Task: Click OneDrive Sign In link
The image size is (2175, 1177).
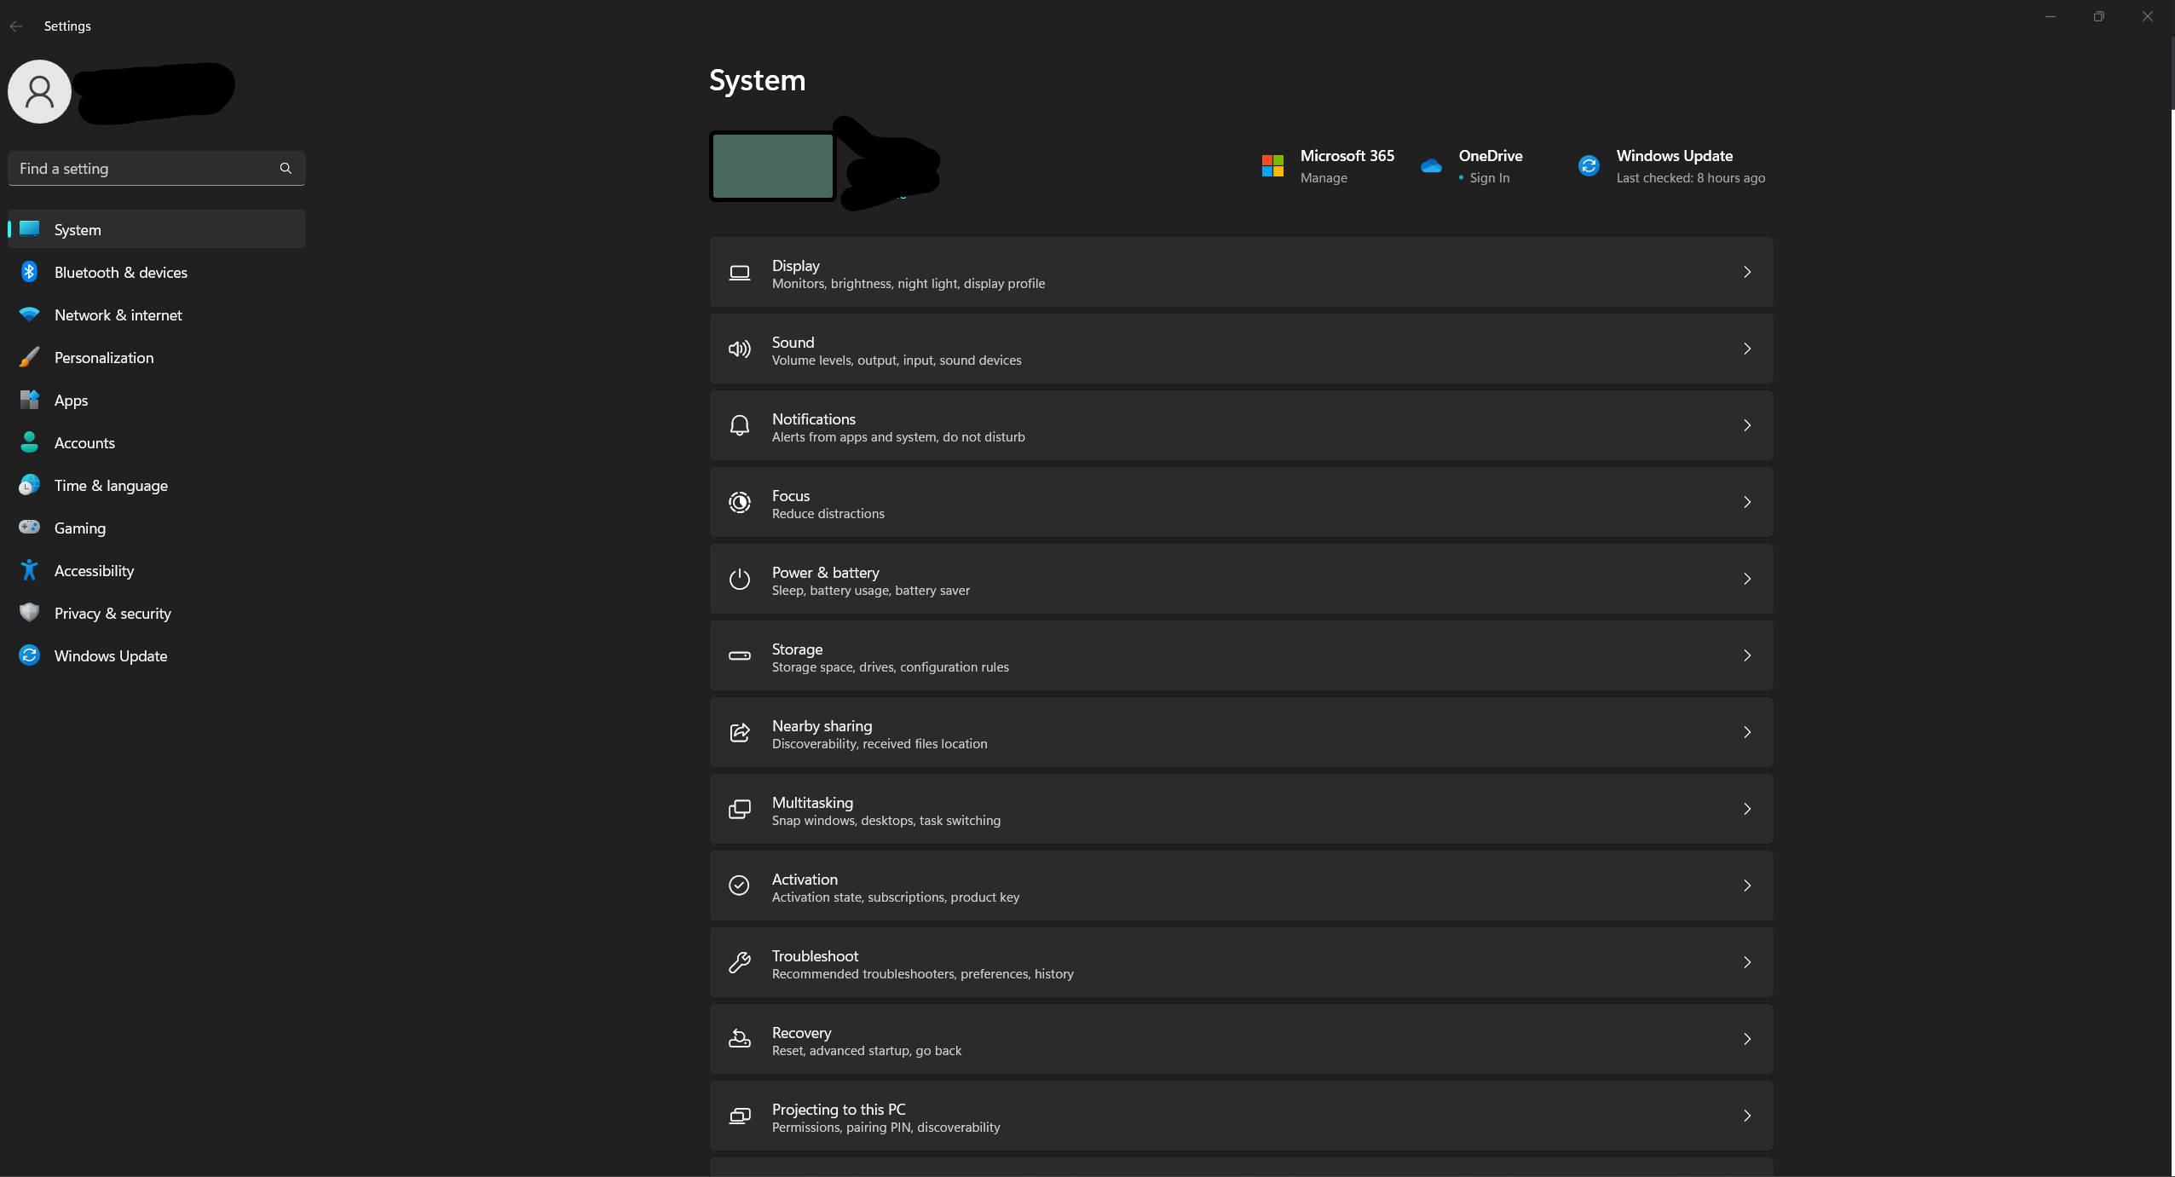Action: 1489,178
